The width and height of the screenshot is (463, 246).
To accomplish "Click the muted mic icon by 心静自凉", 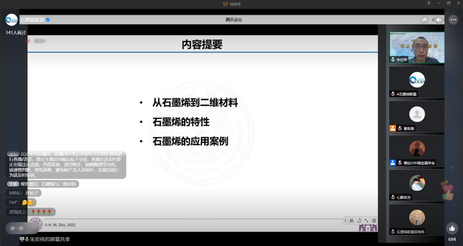I will (x=393, y=197).
